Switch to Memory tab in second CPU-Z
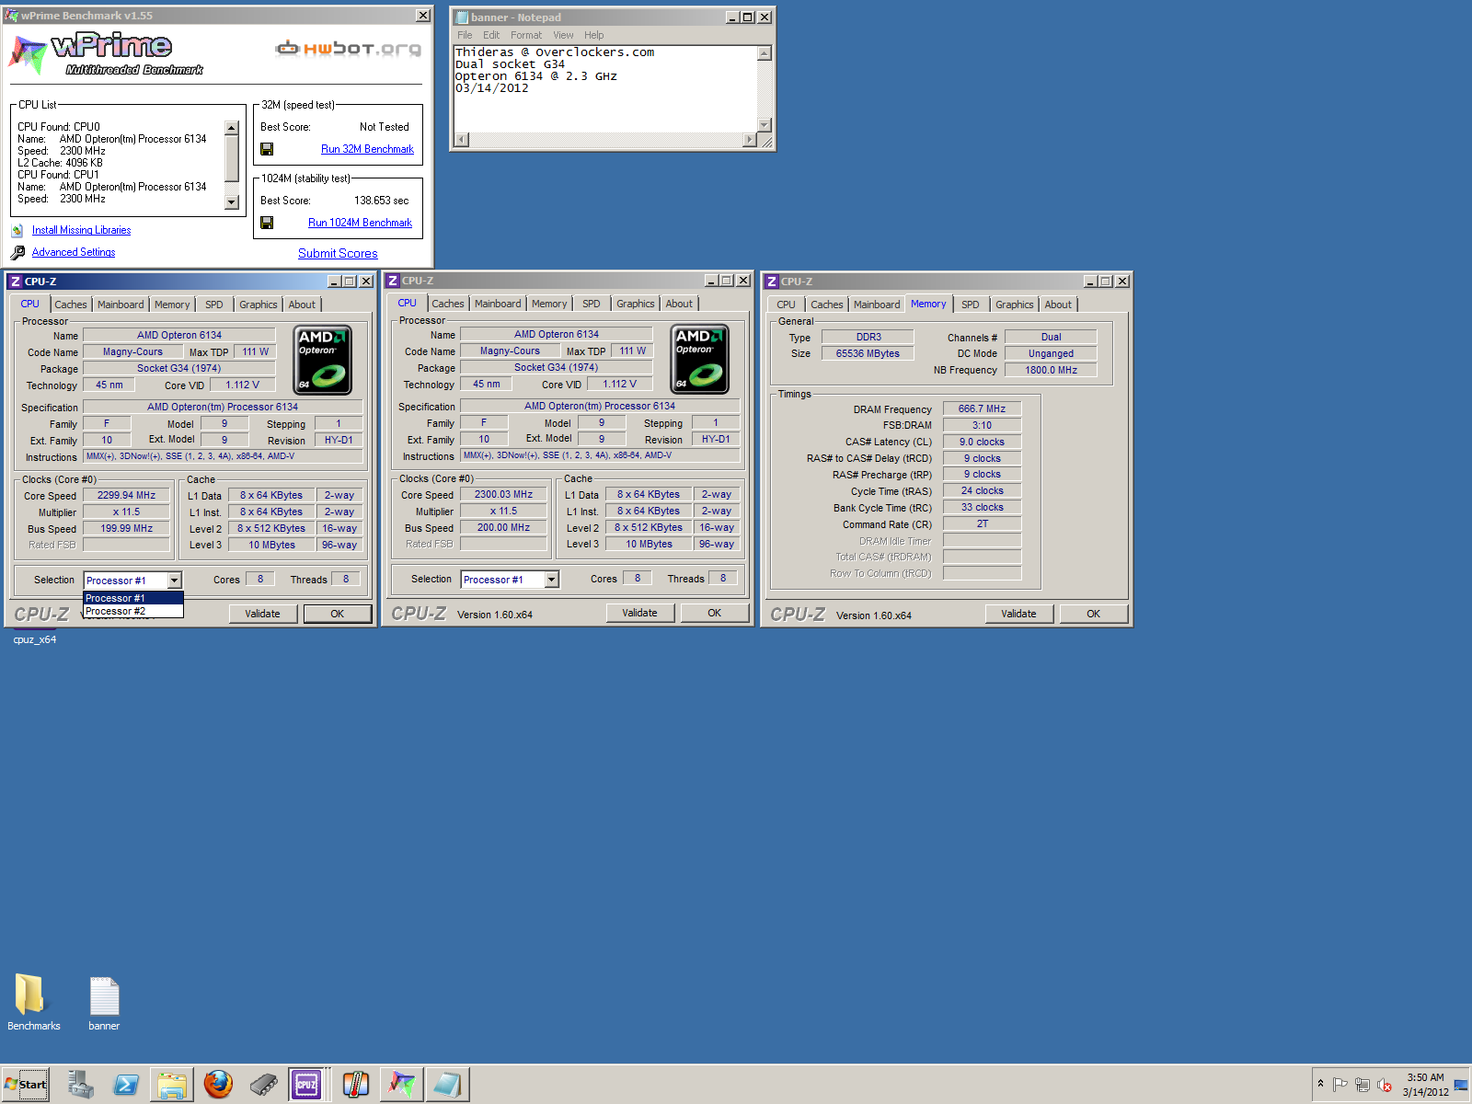Viewport: 1472px width, 1104px height. (549, 304)
